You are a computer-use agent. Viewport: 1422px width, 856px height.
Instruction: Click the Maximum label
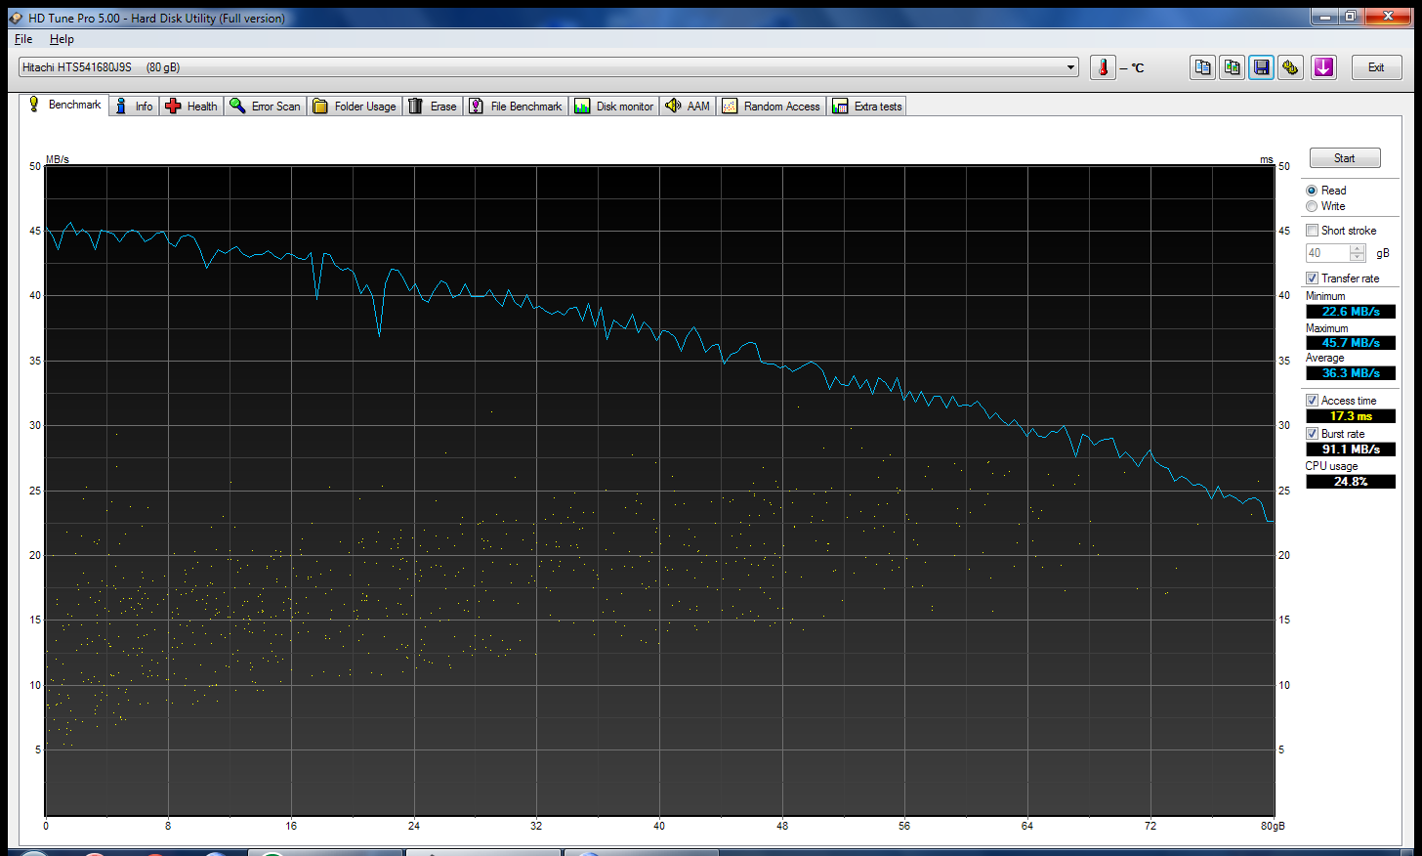(1326, 328)
